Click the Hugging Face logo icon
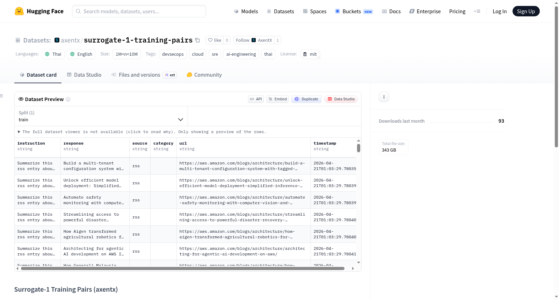Screen dimensions: 559x300 19,11
